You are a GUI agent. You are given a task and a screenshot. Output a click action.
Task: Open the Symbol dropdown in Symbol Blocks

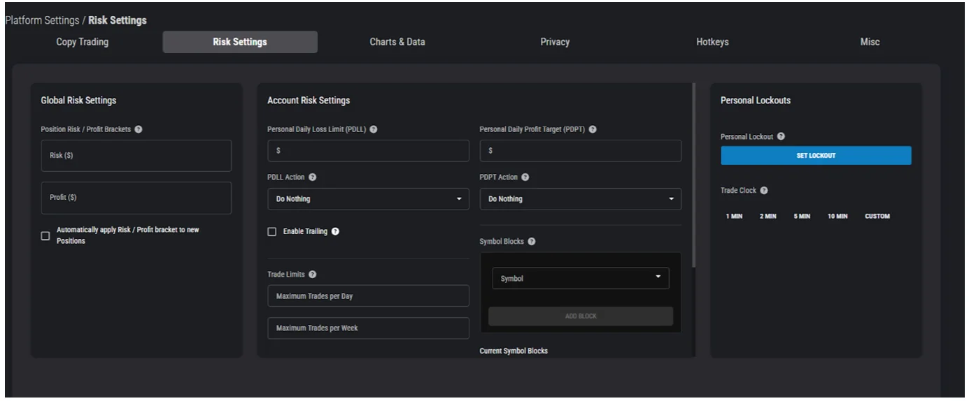tap(580, 278)
